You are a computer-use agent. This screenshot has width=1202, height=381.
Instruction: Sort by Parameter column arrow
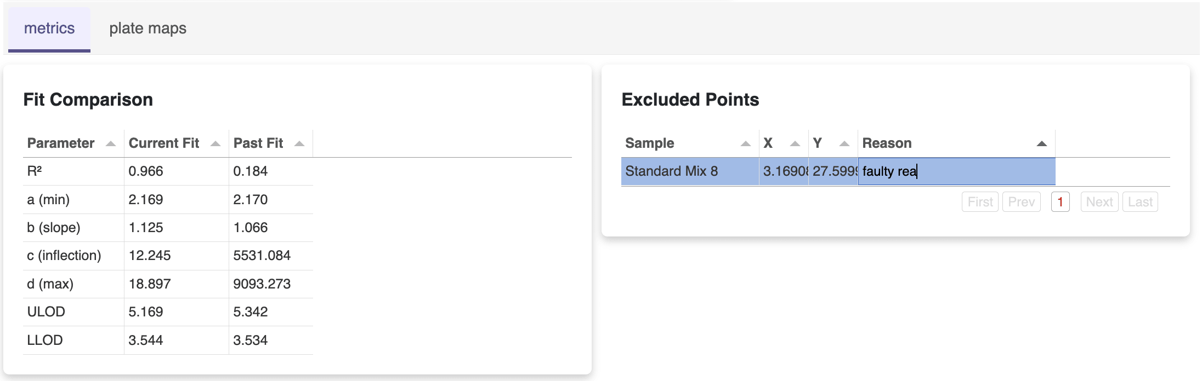[111, 144]
